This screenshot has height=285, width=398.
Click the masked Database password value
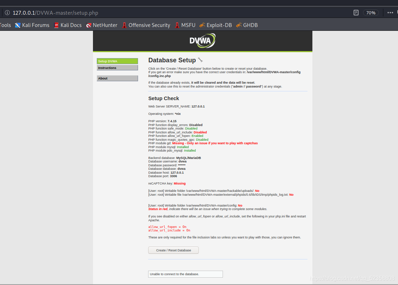click(182, 165)
